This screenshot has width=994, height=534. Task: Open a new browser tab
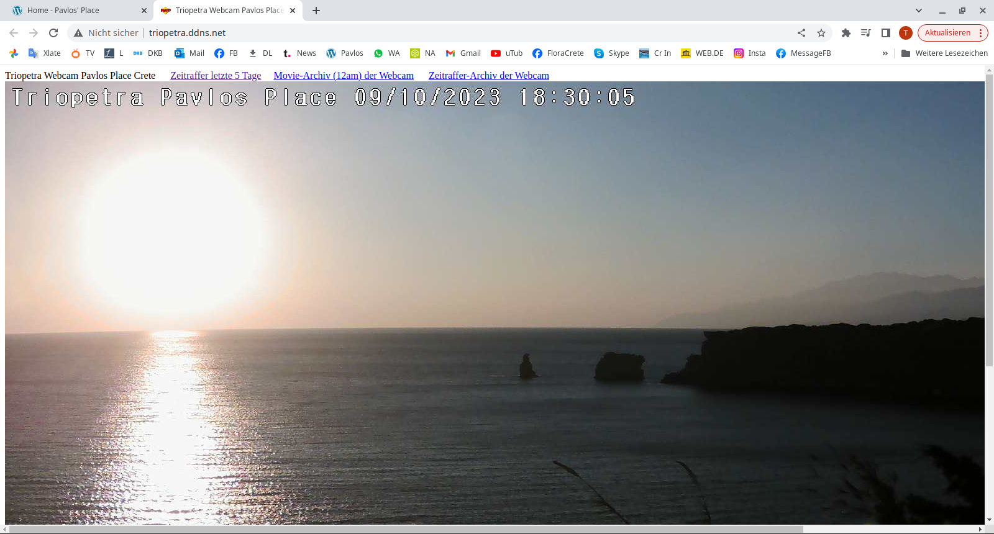[x=316, y=11]
